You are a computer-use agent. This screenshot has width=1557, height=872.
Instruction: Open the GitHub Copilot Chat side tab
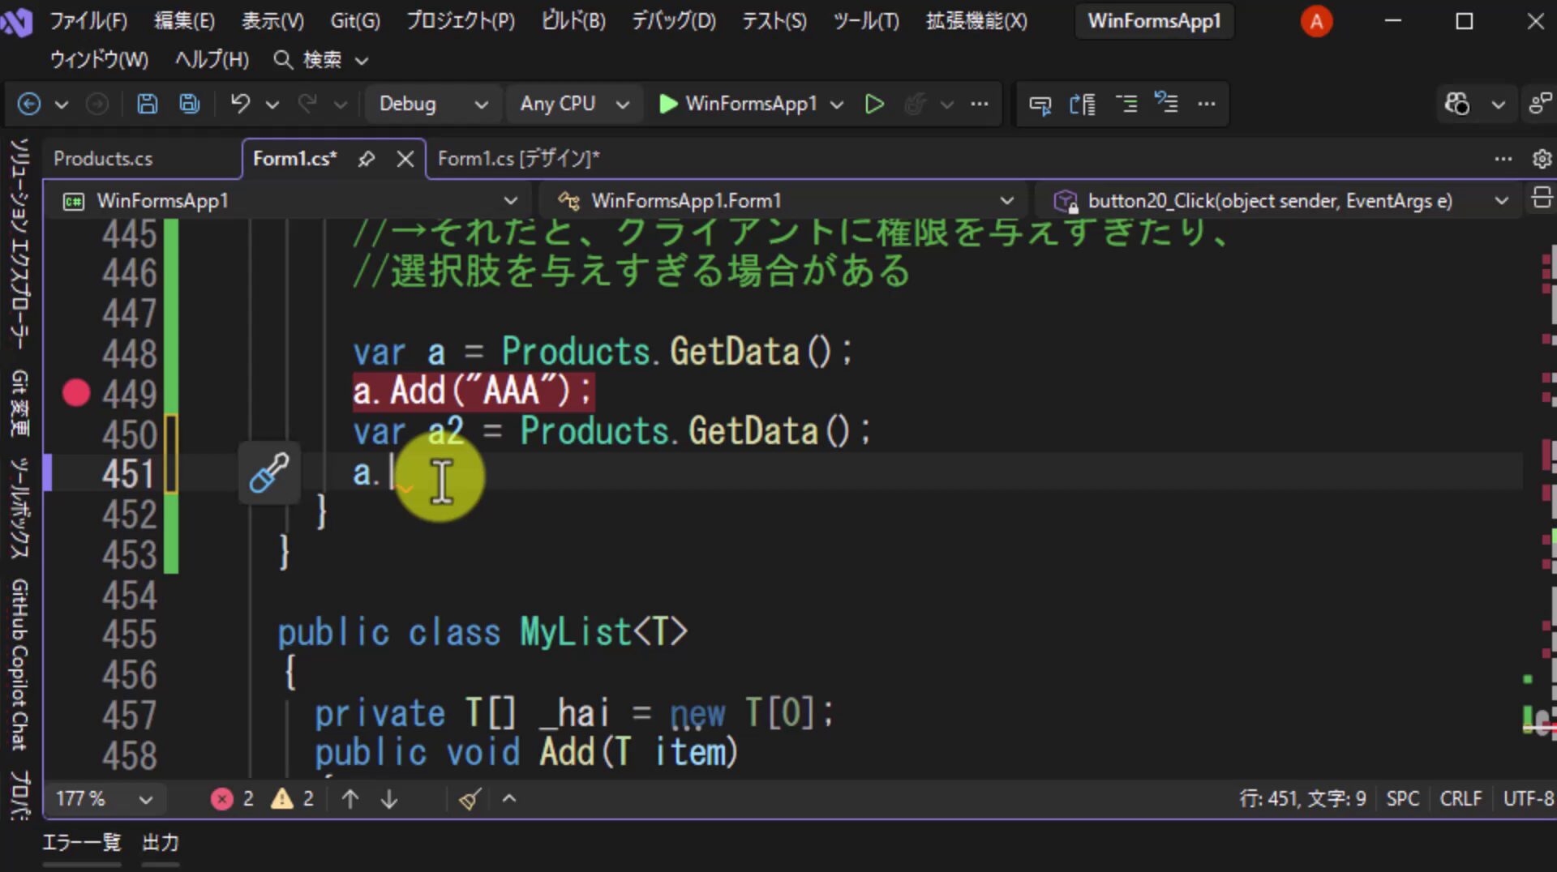pos(20,665)
